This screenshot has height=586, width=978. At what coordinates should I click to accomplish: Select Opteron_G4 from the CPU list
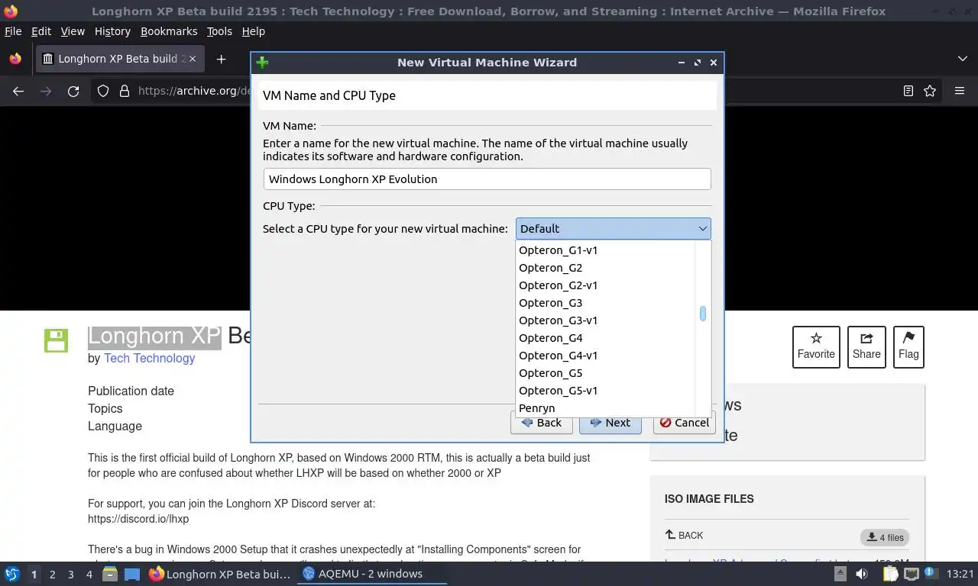pos(606,338)
